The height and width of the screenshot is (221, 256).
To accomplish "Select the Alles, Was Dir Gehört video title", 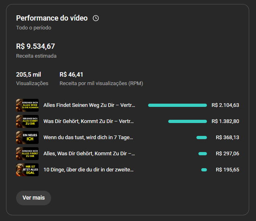I will coord(89,154).
